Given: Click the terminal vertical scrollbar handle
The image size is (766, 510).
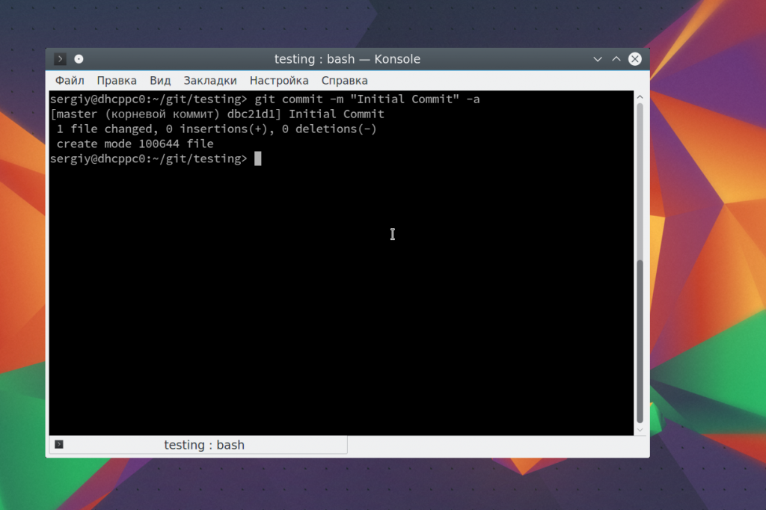Looking at the screenshot, I should click(x=640, y=340).
